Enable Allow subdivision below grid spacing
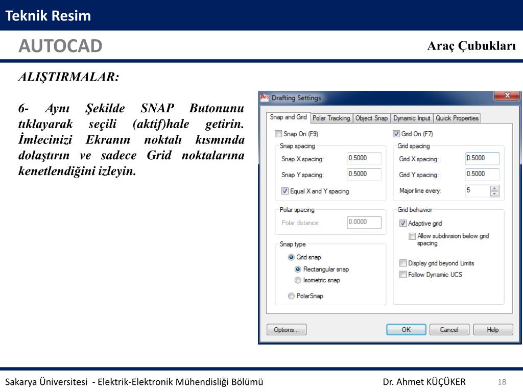523x392 pixels. pyautogui.click(x=412, y=236)
